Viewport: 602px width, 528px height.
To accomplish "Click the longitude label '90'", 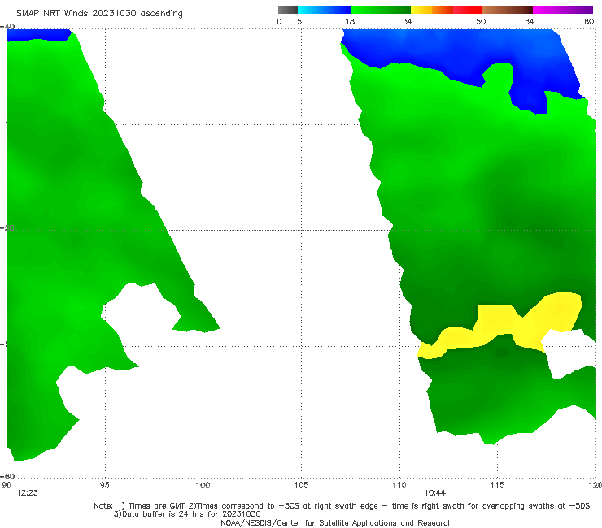I will click(7, 486).
